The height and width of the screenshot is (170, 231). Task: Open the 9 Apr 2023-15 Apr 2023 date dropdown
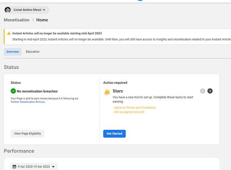(34, 167)
